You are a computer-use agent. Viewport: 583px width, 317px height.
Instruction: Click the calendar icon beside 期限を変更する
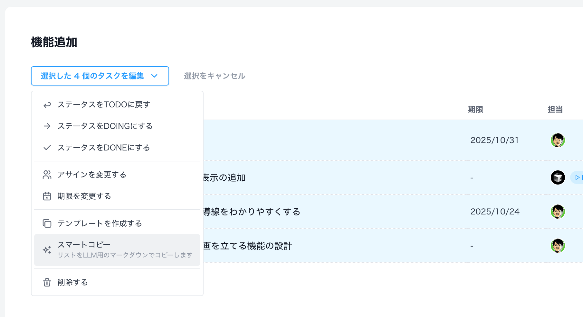coord(47,196)
